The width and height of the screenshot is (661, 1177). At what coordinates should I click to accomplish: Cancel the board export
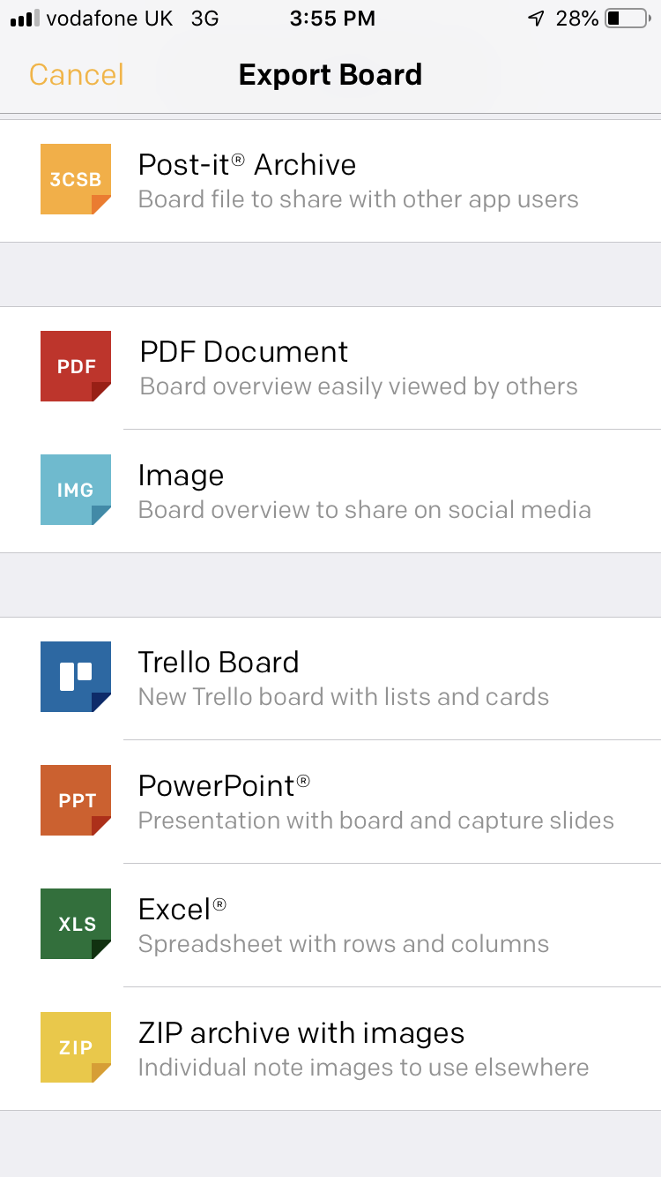[x=77, y=75]
